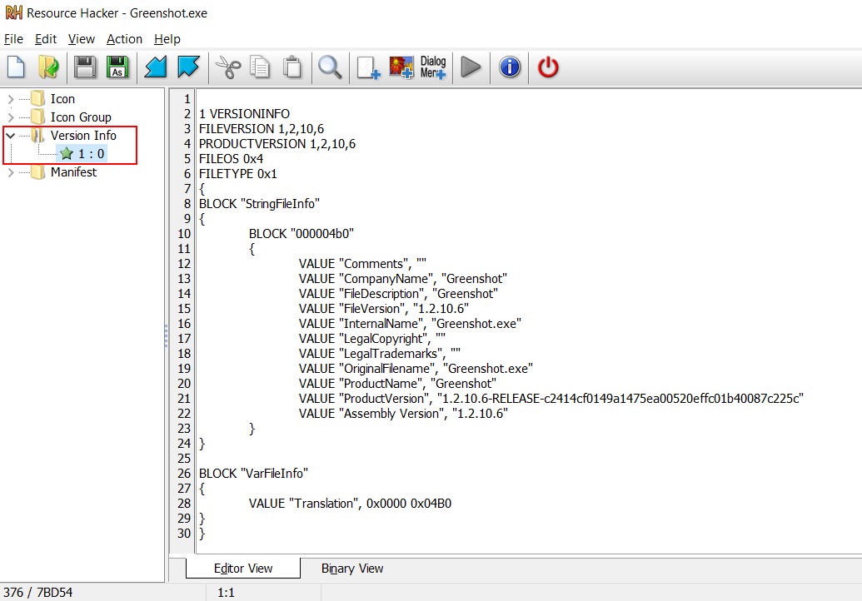
Task: Click the VALUE "Translation" line
Action: coord(350,504)
